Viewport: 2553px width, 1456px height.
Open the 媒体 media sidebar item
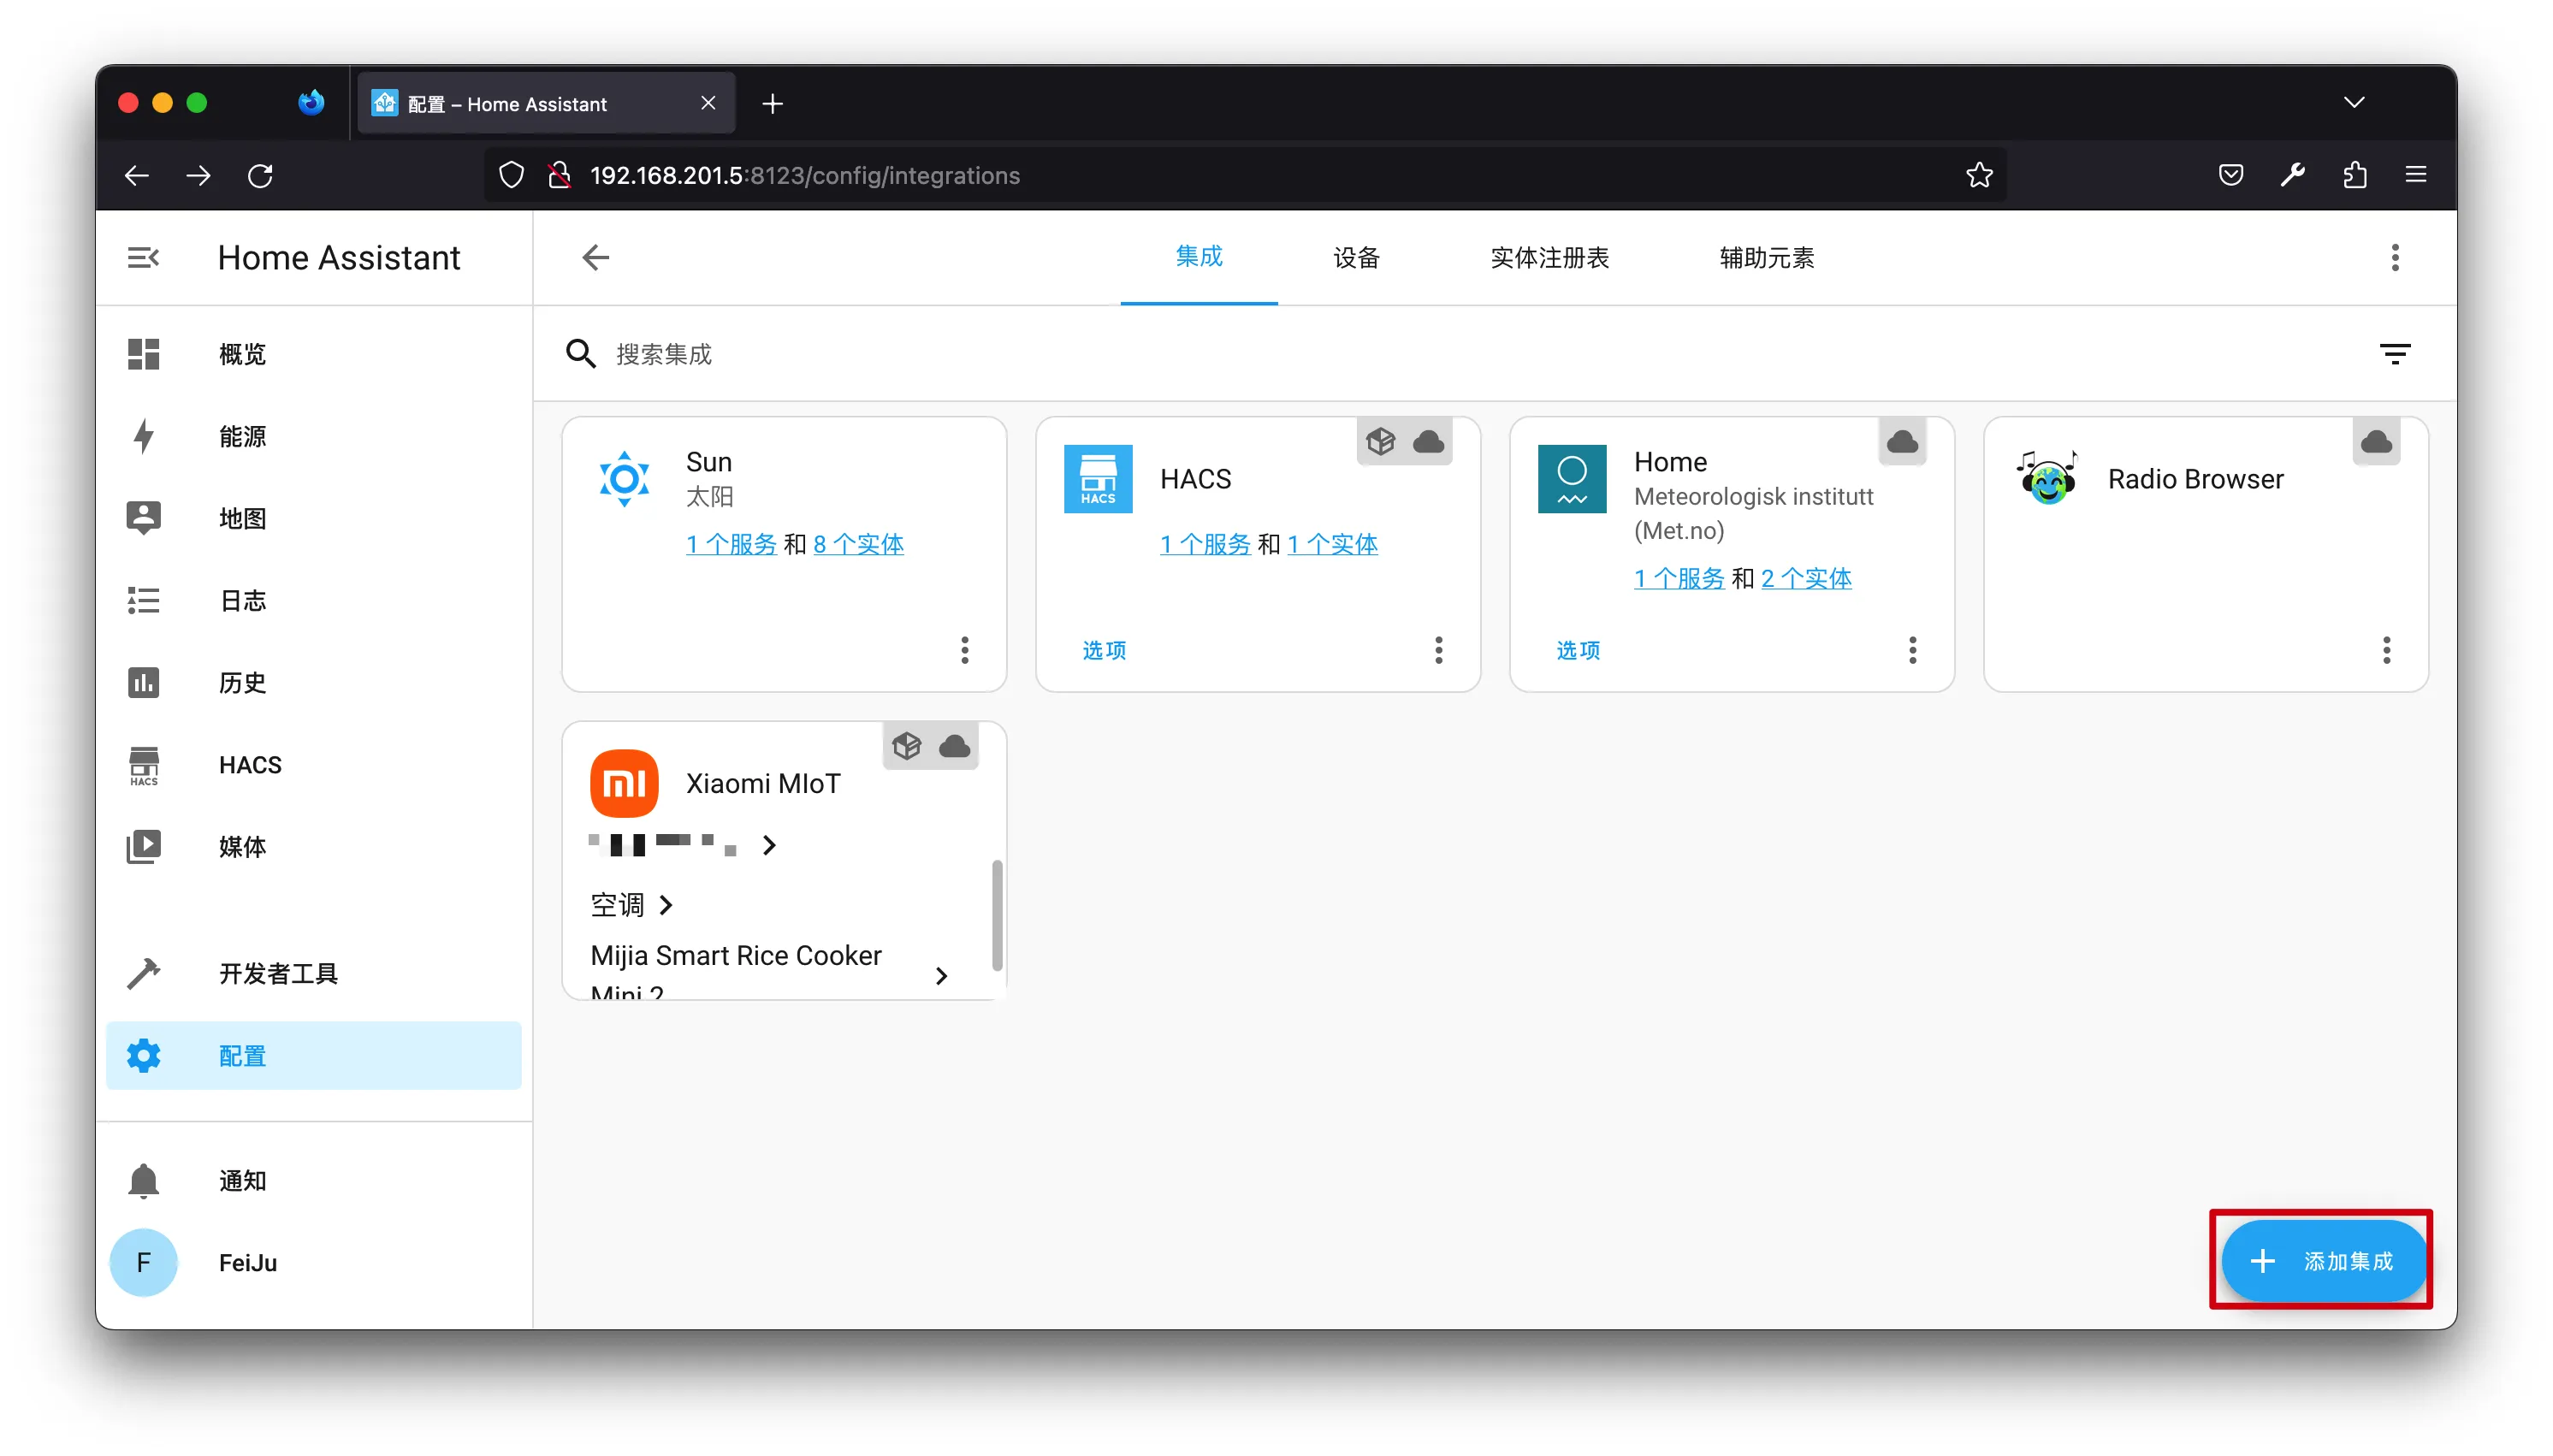242,847
